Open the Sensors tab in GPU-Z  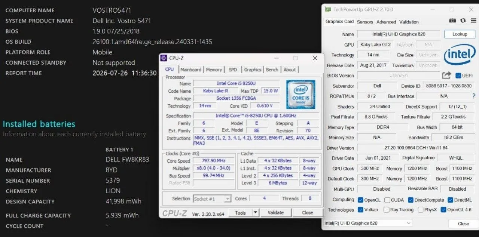pyautogui.click(x=365, y=22)
